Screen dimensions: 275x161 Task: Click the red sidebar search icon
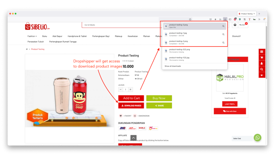(262, 69)
